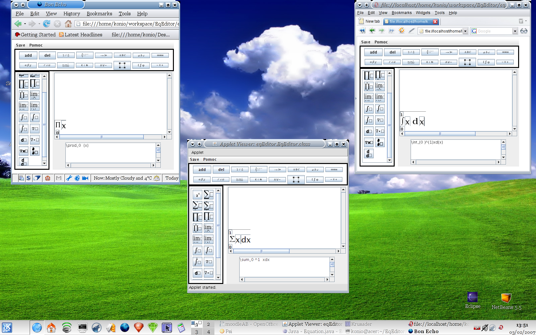Launch Konsole terminal from taskbar
Image resolution: width=536 pixels, height=335 pixels.
(x=83, y=327)
